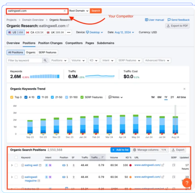Select the SERP Features sub-tab

(x=48, y=52)
